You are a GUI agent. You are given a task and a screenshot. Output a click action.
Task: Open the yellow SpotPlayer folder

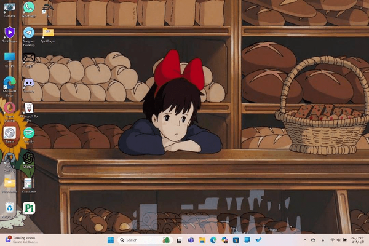coord(48,34)
